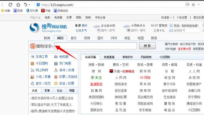Click the 邮箱帐号 input field
This screenshot has width=204, height=115.
187,31
